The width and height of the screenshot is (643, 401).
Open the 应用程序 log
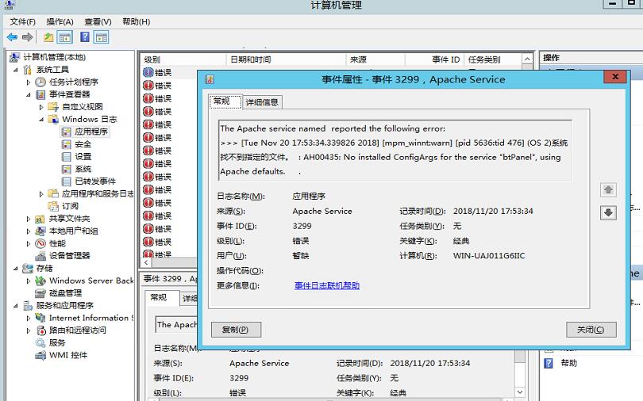91,132
